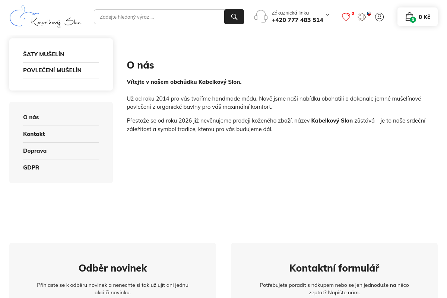Viewport: 447px width, 298px height.
Task: Open POVLEČENÍ MUŠELÍN category
Action: coord(52,70)
